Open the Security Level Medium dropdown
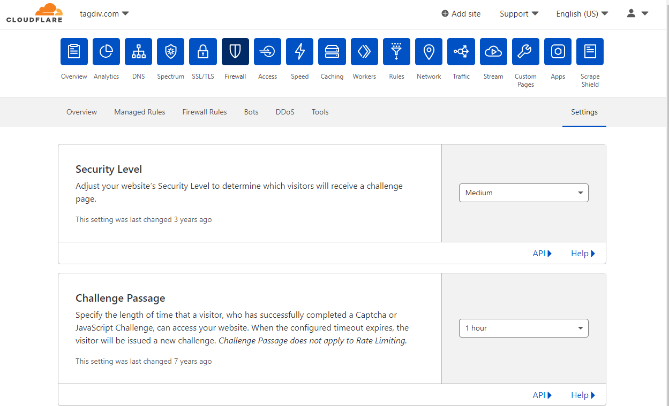This screenshot has width=669, height=406. click(x=524, y=193)
